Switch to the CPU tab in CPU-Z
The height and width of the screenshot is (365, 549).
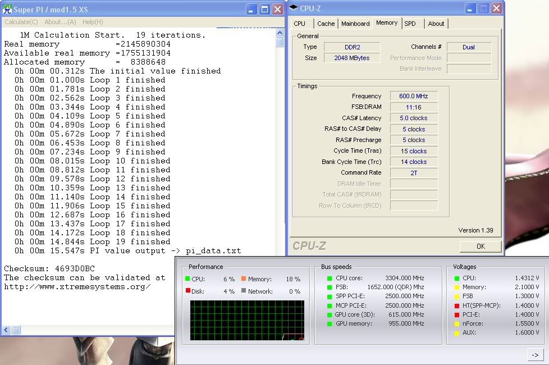tap(299, 24)
